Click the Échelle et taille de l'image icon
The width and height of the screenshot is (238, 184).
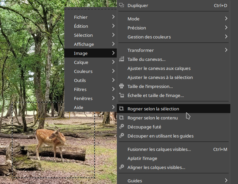click(122, 95)
